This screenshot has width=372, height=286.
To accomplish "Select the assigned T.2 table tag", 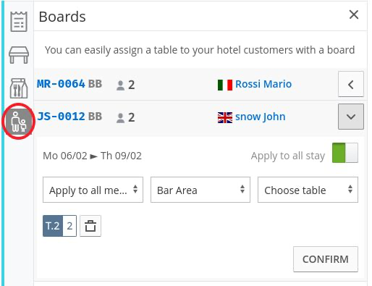I will pos(59,226).
